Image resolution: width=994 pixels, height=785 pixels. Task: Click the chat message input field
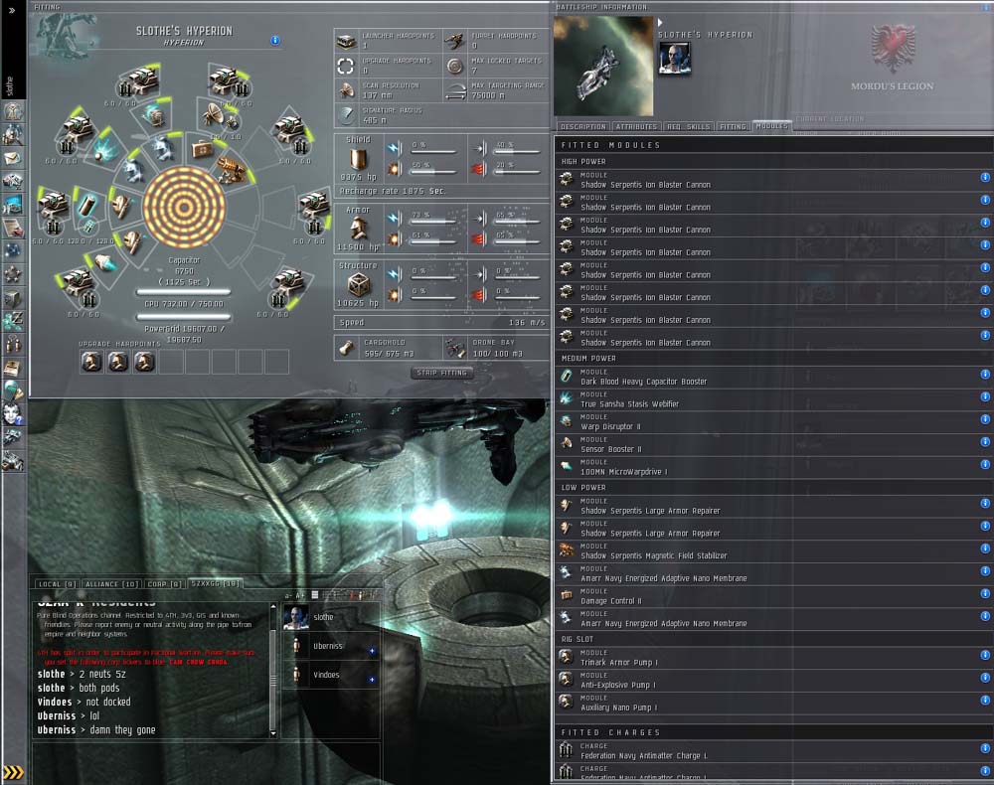pos(206,762)
